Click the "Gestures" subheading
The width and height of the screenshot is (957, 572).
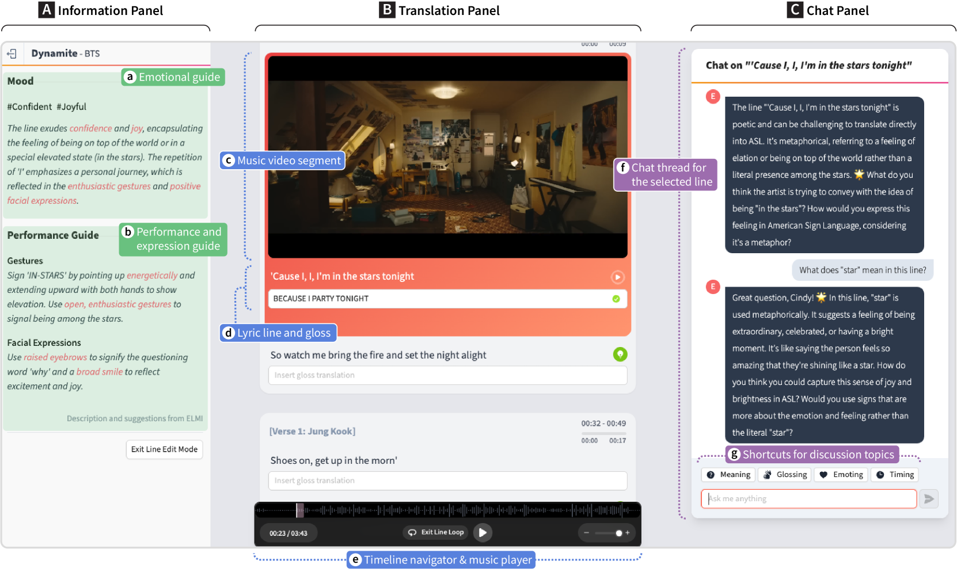(x=25, y=261)
